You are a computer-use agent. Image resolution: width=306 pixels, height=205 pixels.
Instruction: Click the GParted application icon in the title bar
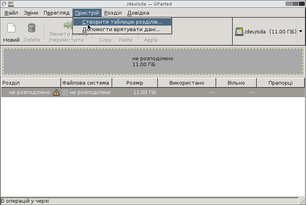pyautogui.click(x=11, y=4)
